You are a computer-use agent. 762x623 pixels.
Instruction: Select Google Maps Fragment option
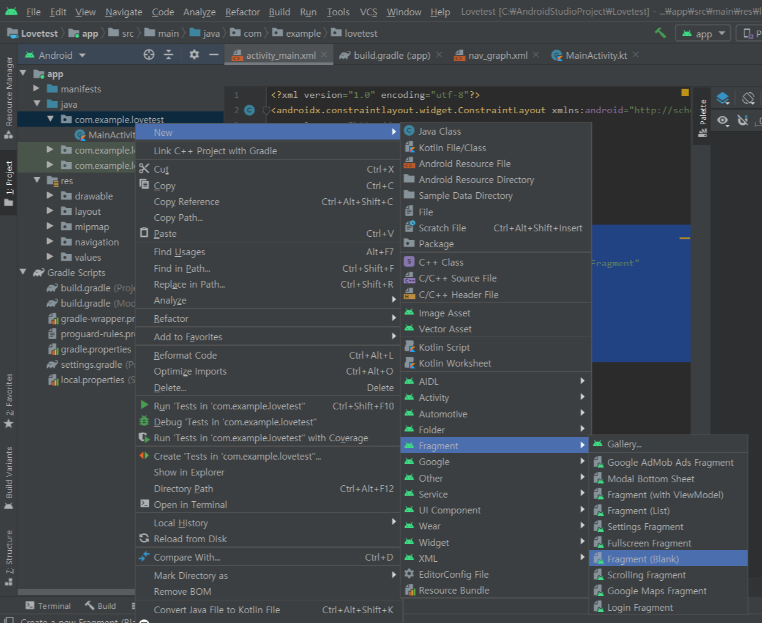(x=668, y=591)
